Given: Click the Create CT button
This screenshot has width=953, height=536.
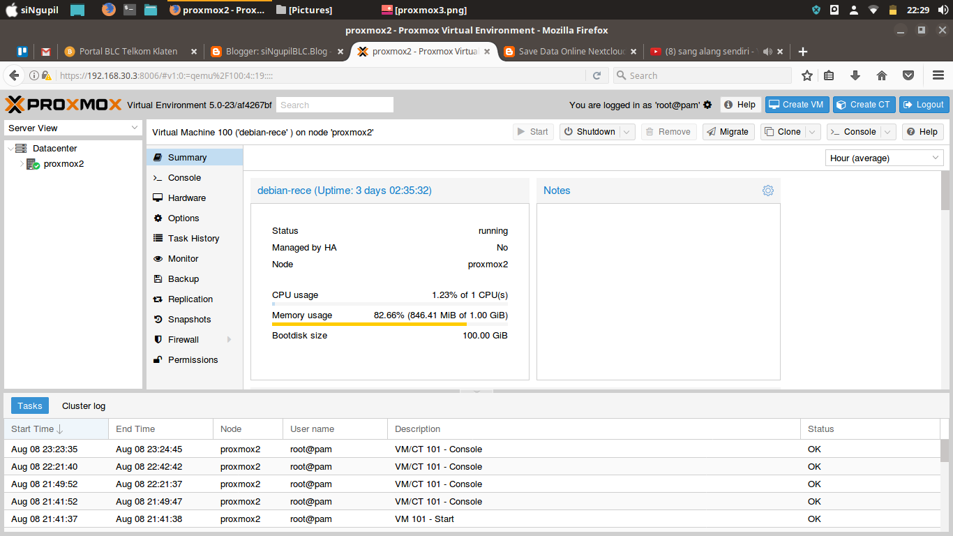Looking at the screenshot, I should point(864,105).
